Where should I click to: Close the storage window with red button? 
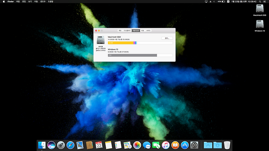(x=96, y=31)
